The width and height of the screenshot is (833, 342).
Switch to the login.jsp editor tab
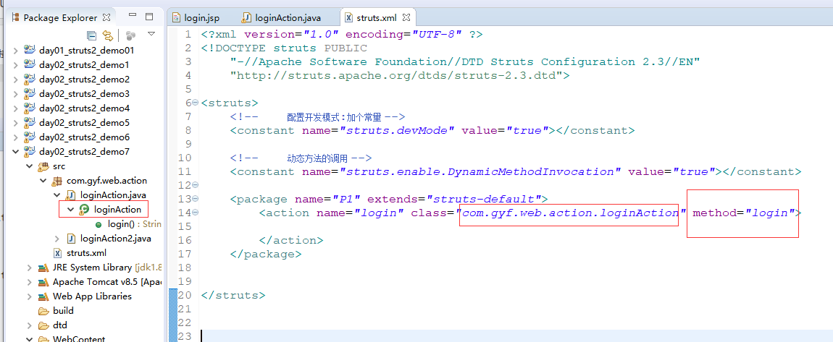click(x=196, y=17)
